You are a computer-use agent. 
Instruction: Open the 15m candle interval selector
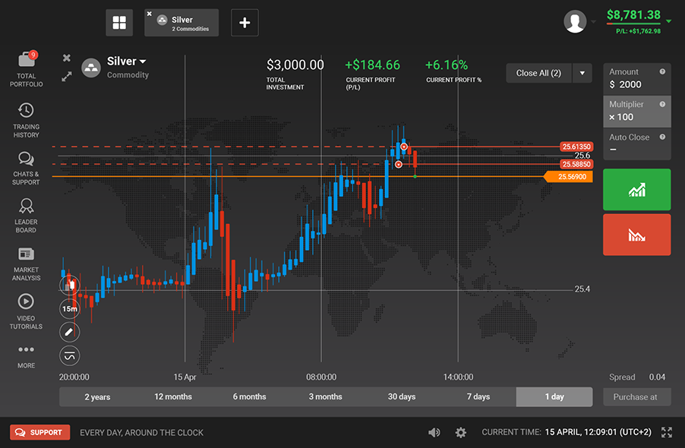(x=70, y=309)
